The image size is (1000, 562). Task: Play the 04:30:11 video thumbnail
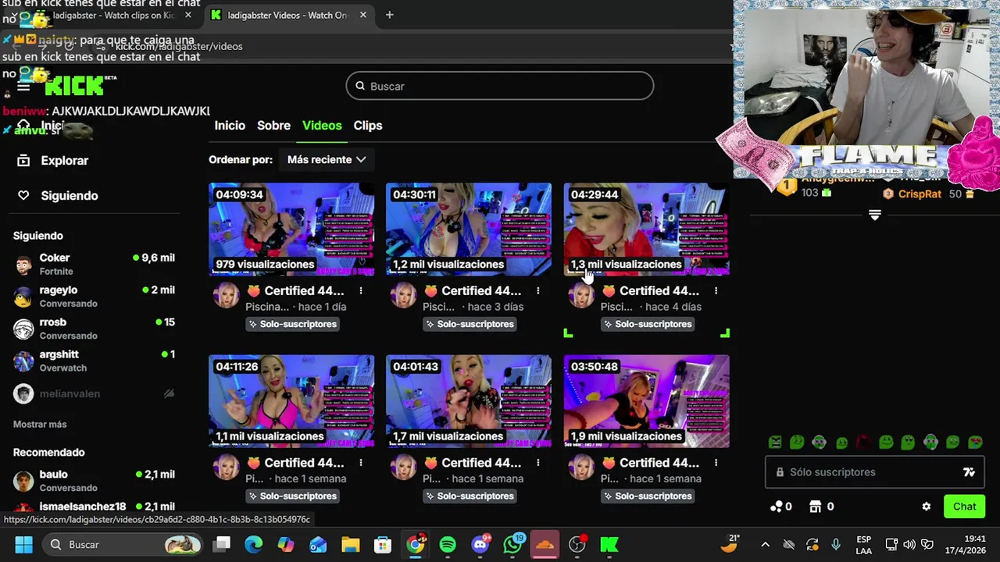469,229
